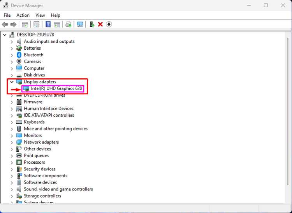292x213 pixels.
Task: Open the Action menu
Action: (23, 15)
